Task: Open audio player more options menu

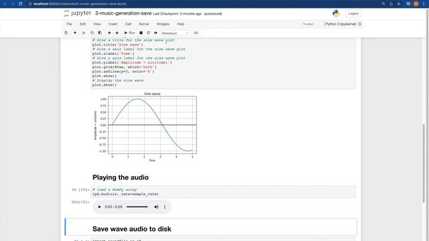Action: tap(165, 207)
